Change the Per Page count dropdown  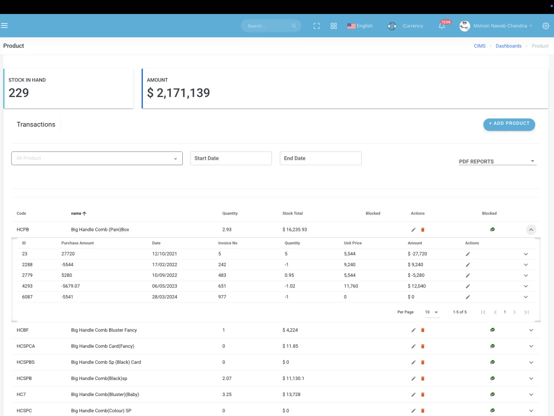click(x=432, y=312)
